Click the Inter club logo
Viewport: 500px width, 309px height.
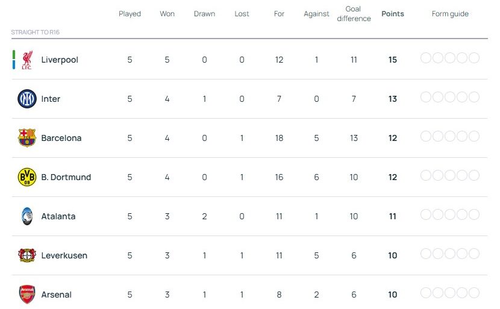point(27,99)
